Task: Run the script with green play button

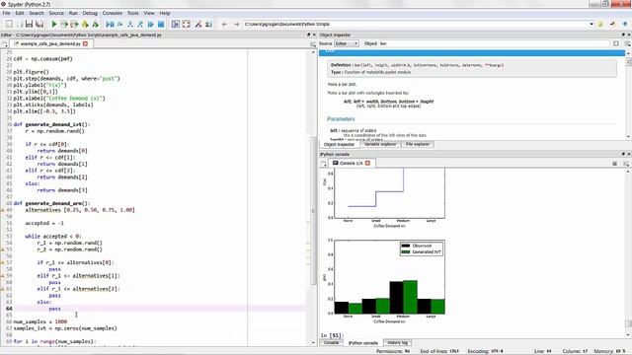Action: point(54,24)
